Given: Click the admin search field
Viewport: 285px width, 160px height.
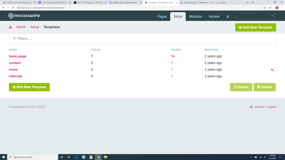Looking at the screenshot, I should 253,16.
